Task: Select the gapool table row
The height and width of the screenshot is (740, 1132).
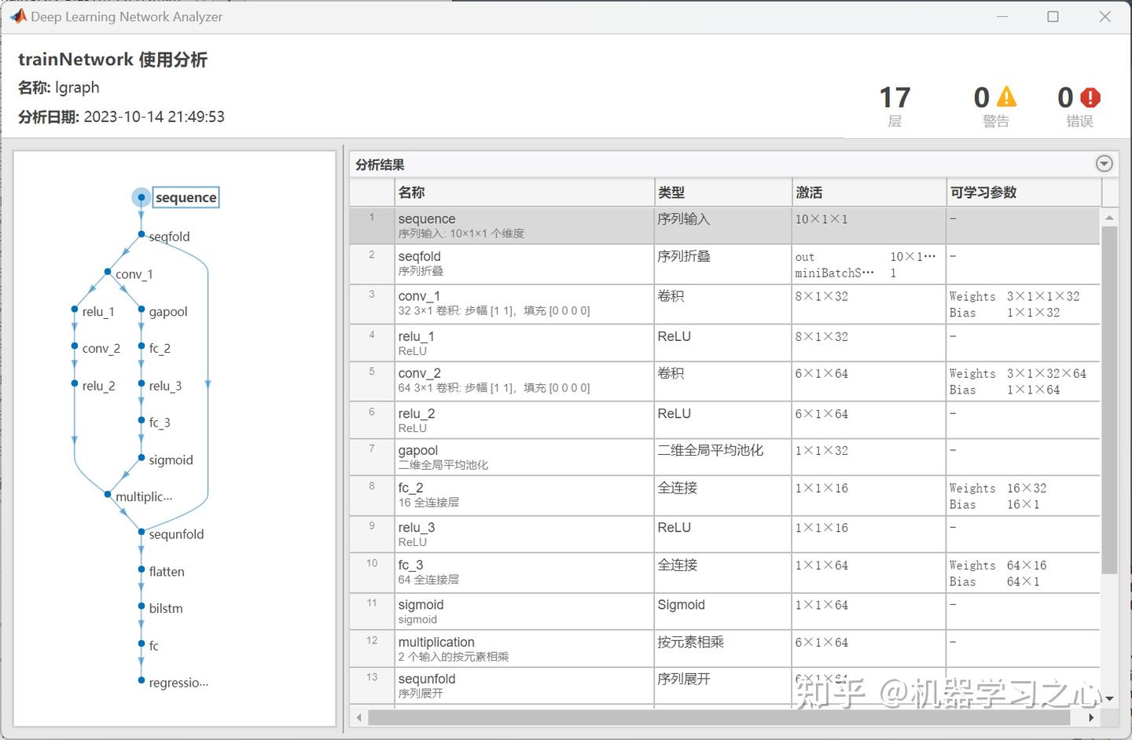Action: [725, 456]
